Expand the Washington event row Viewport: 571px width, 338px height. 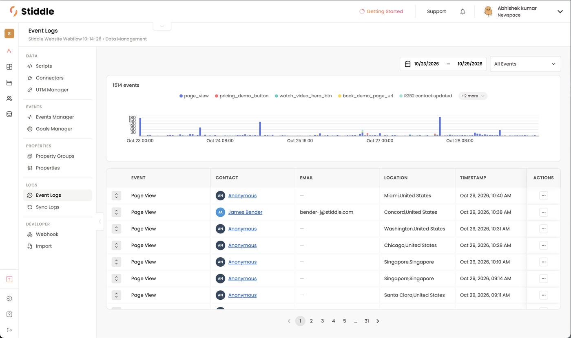[116, 229]
